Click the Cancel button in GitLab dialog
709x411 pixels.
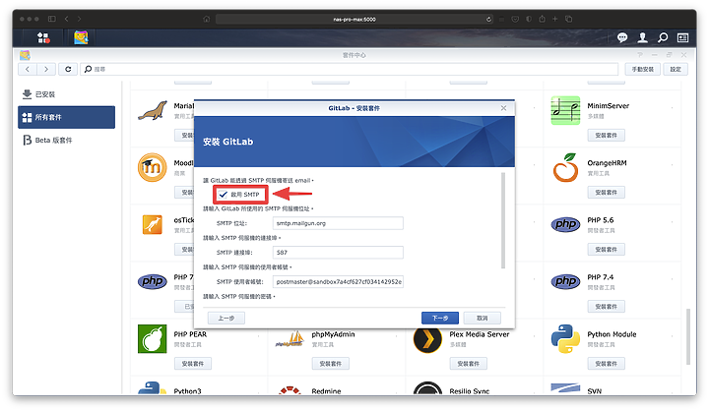click(x=482, y=318)
